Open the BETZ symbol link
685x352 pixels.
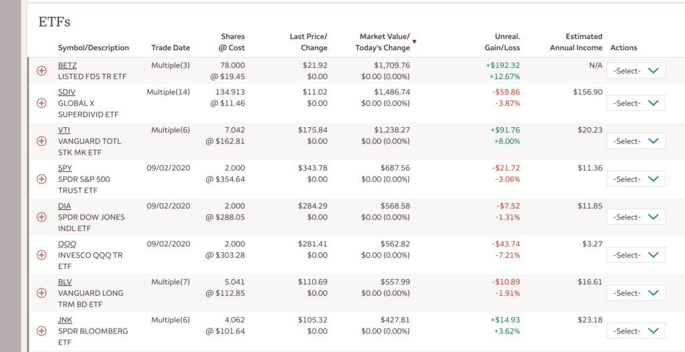[x=68, y=66]
